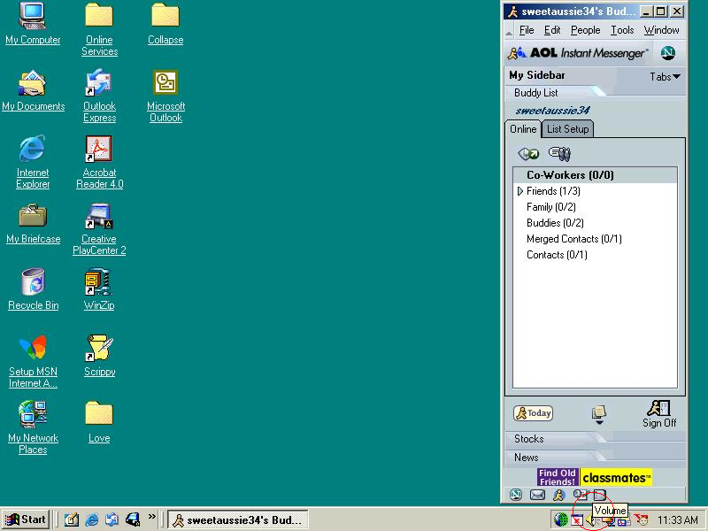Click the Volume speaker icon in system tray
Viewport: 708px width, 531px height.
click(591, 520)
